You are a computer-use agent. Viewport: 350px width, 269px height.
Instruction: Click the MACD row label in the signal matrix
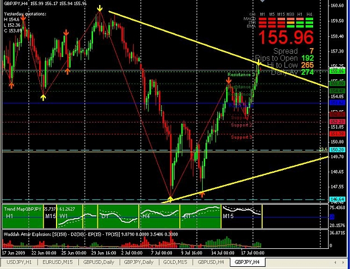pyautogui.click(x=250, y=19)
